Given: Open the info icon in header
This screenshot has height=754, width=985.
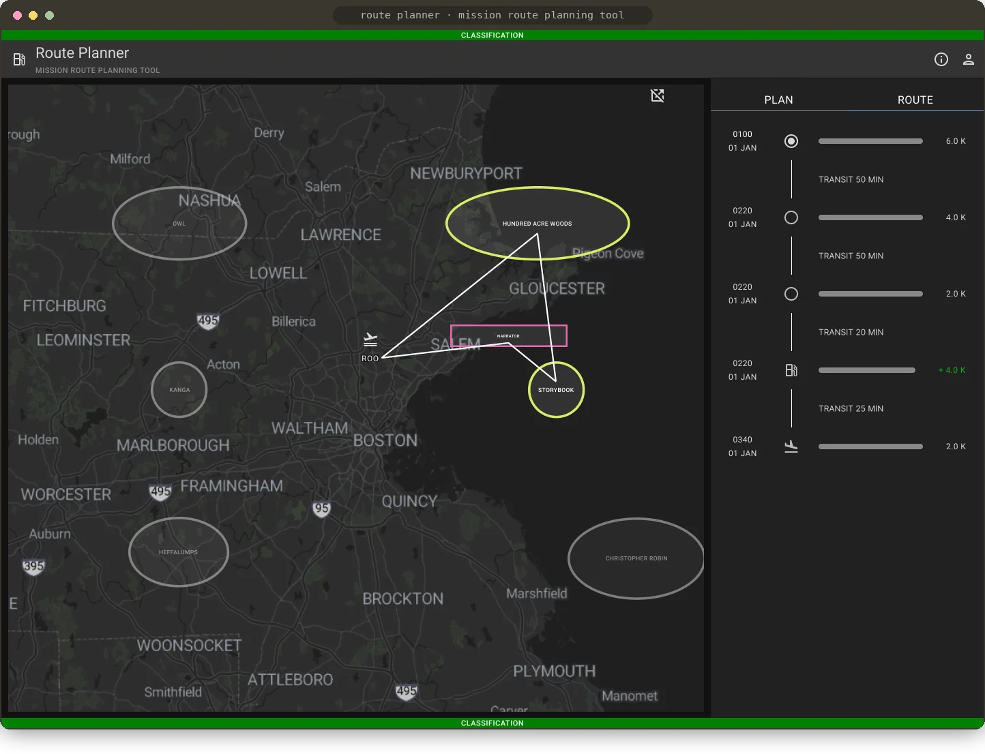Looking at the screenshot, I should point(941,59).
